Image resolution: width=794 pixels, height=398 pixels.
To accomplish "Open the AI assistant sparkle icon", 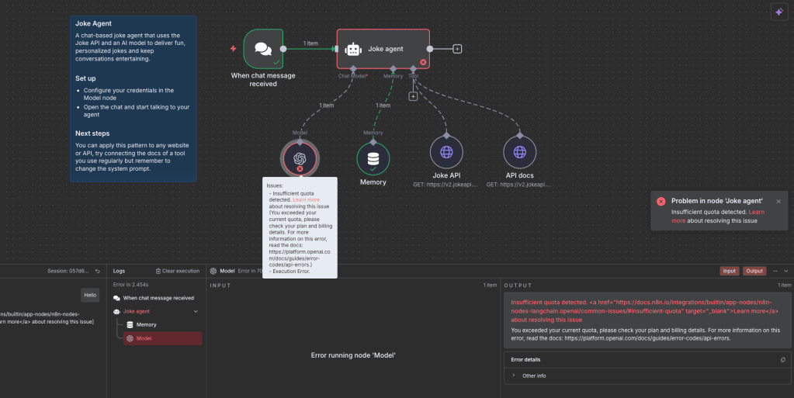I will click(778, 12).
